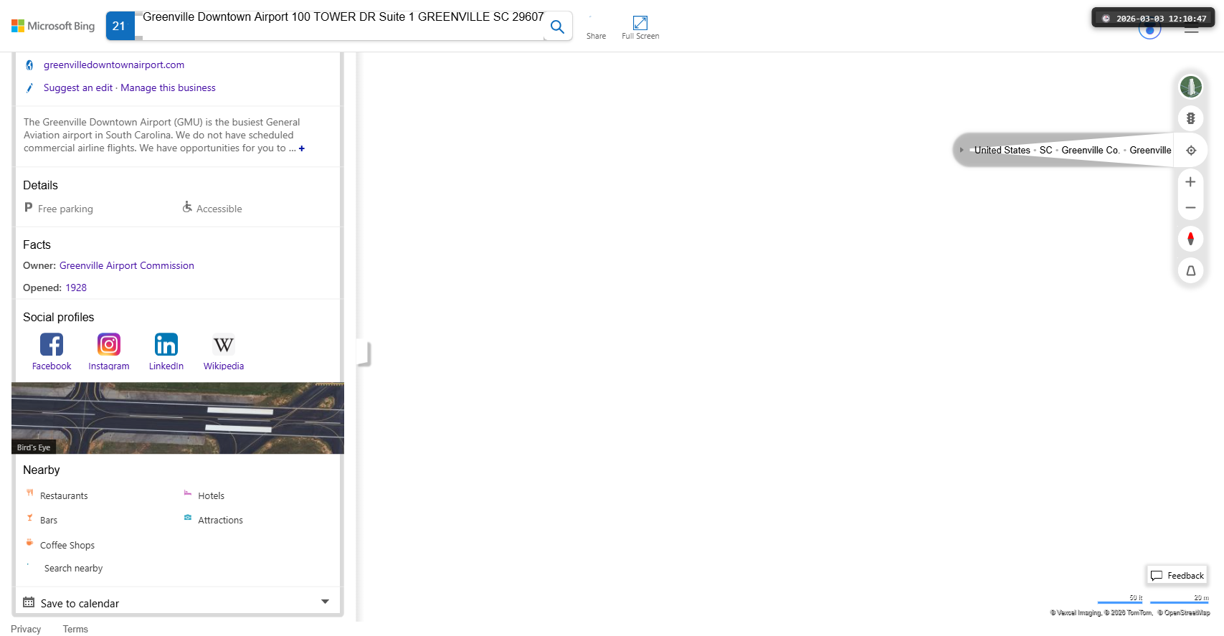The height and width of the screenshot is (636, 1224).
Task: Expand the airport description with plus sign
Action: pos(302,148)
